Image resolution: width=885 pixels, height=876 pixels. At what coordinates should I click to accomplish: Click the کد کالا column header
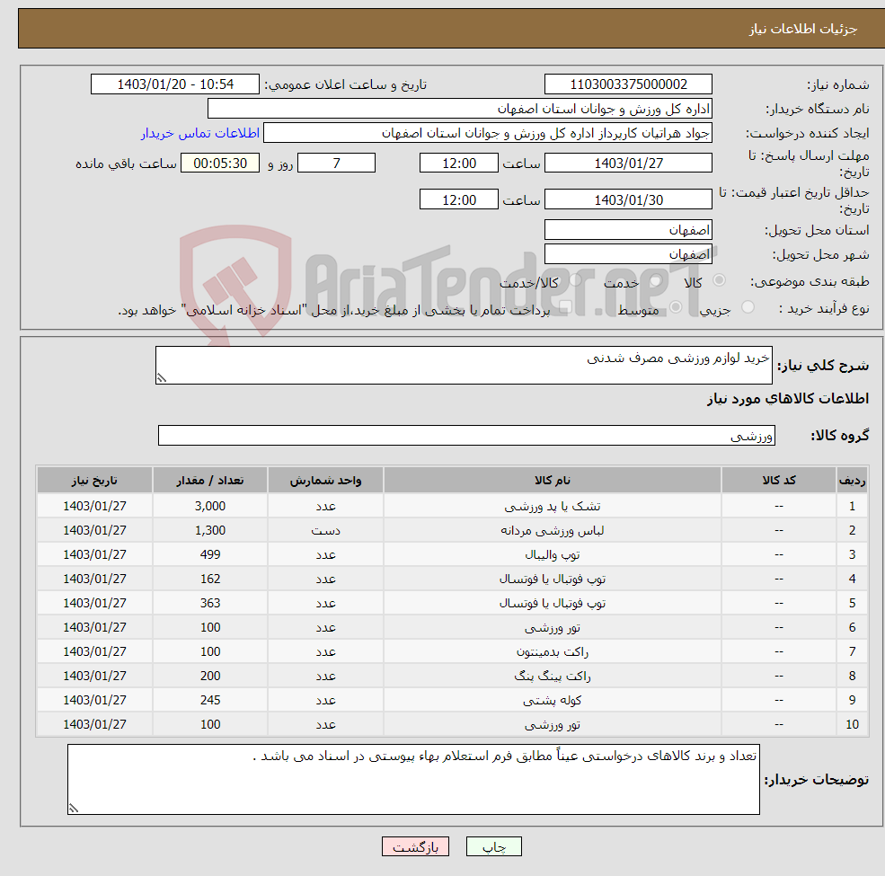click(x=779, y=480)
